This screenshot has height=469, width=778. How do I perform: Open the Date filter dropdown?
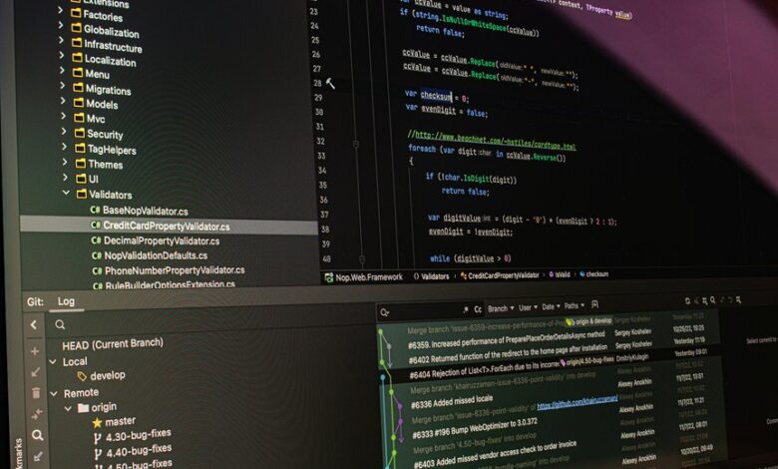pos(551,306)
